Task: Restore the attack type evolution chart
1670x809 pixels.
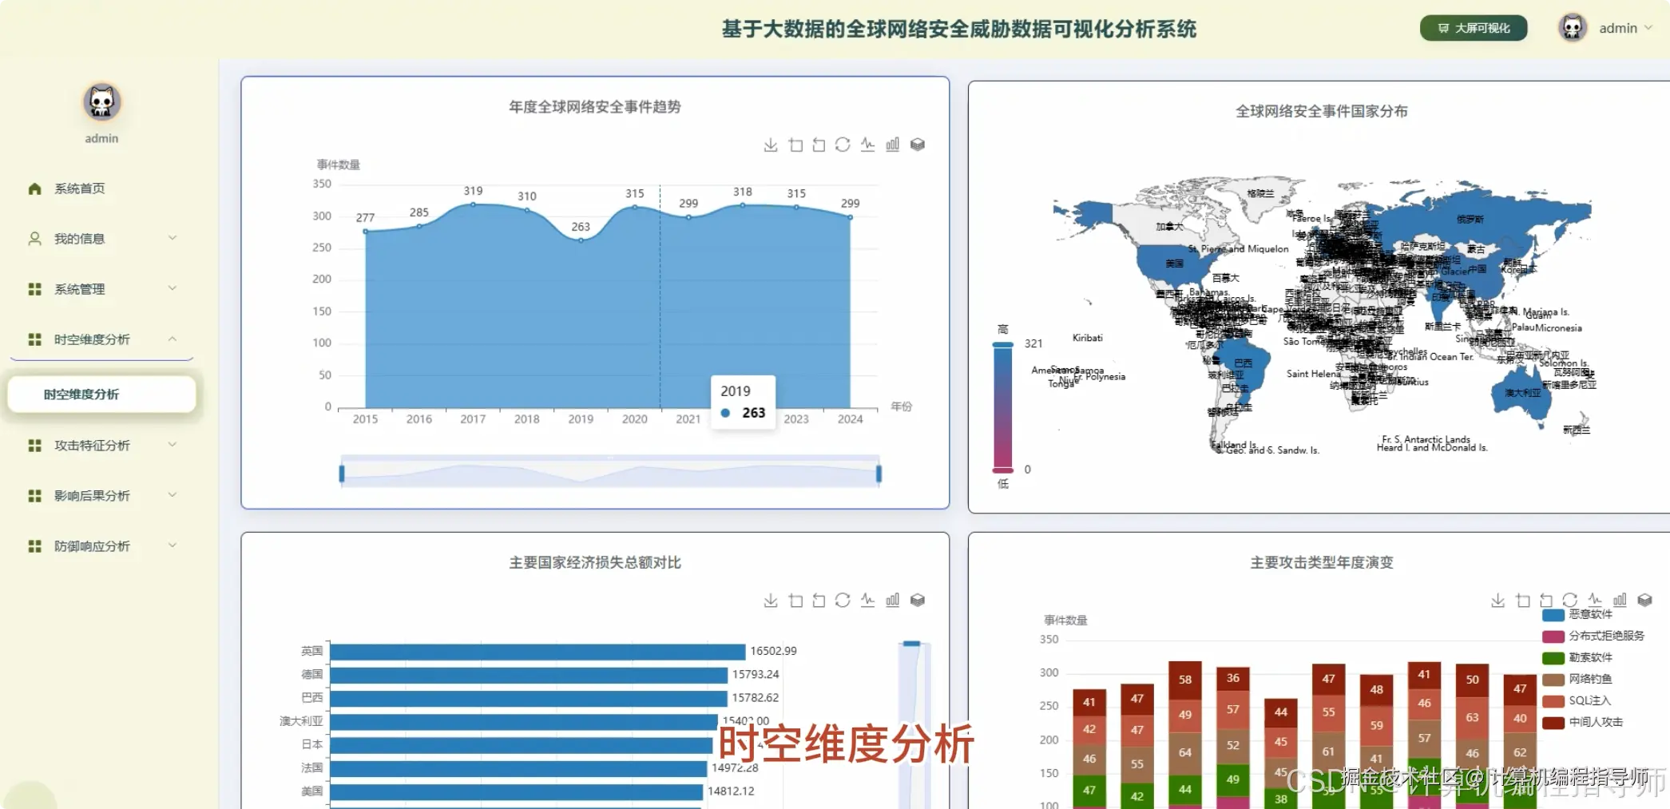Action: 1570,600
